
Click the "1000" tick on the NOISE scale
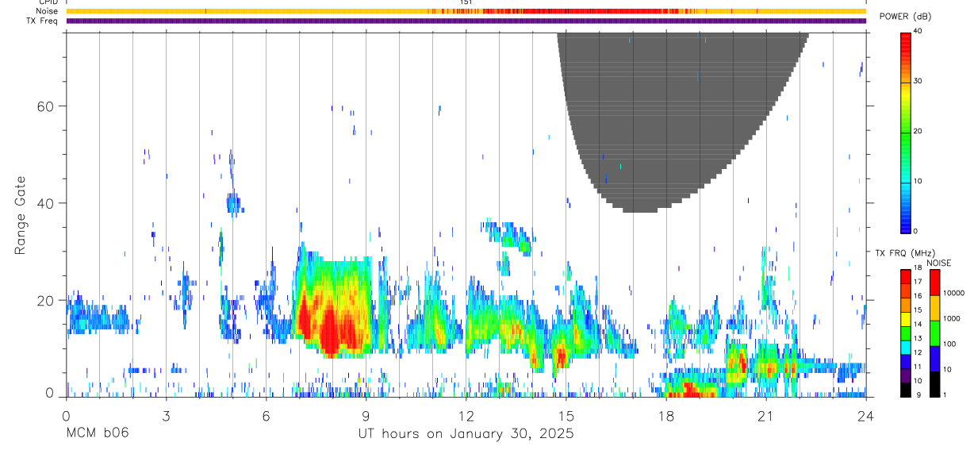(952, 319)
